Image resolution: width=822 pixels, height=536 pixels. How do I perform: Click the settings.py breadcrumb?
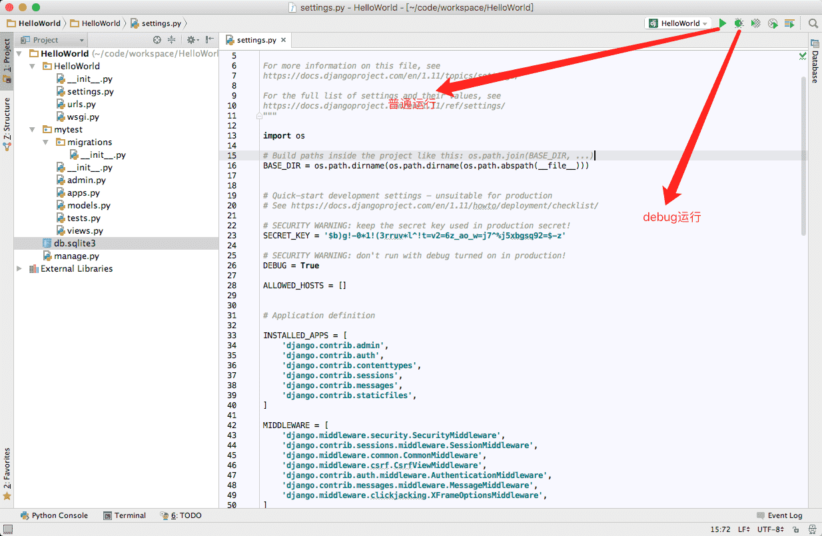pos(155,23)
